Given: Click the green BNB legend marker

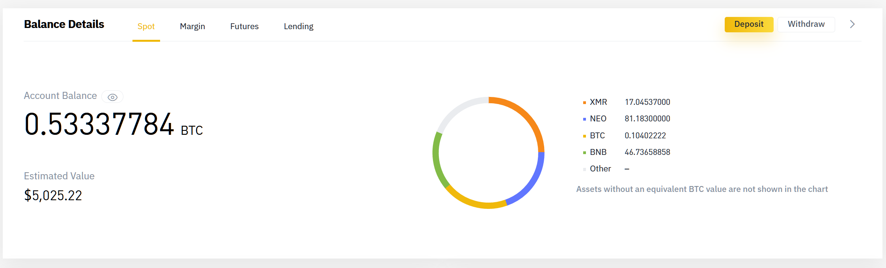Looking at the screenshot, I should [x=584, y=153].
